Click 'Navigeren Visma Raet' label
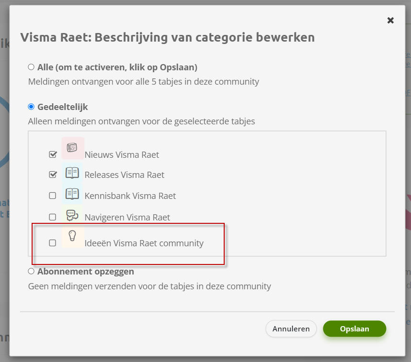Viewport: 411px width, 362px height. coord(127,217)
